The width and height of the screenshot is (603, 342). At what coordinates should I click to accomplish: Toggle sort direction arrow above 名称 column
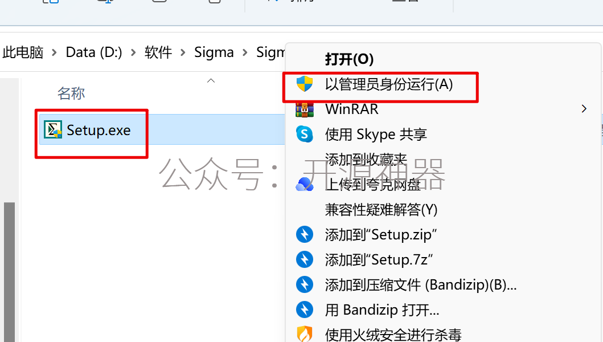(x=211, y=80)
